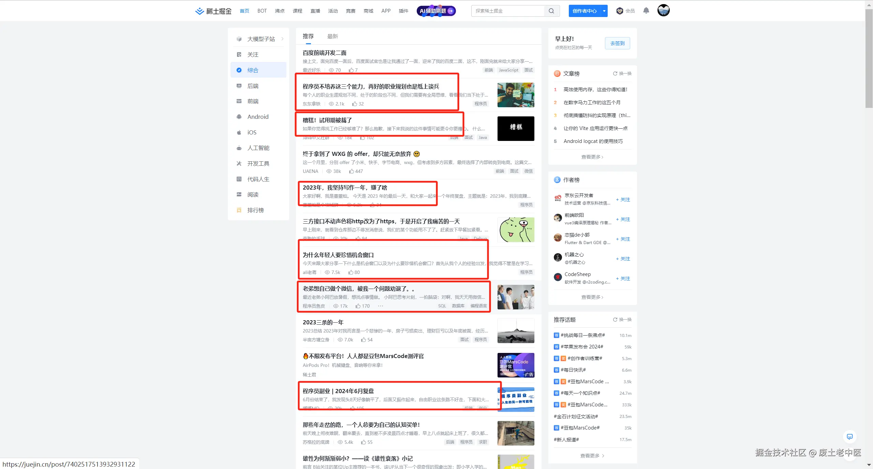Click the search magnifier icon
Viewport: 873px width, 469px height.
coord(551,11)
